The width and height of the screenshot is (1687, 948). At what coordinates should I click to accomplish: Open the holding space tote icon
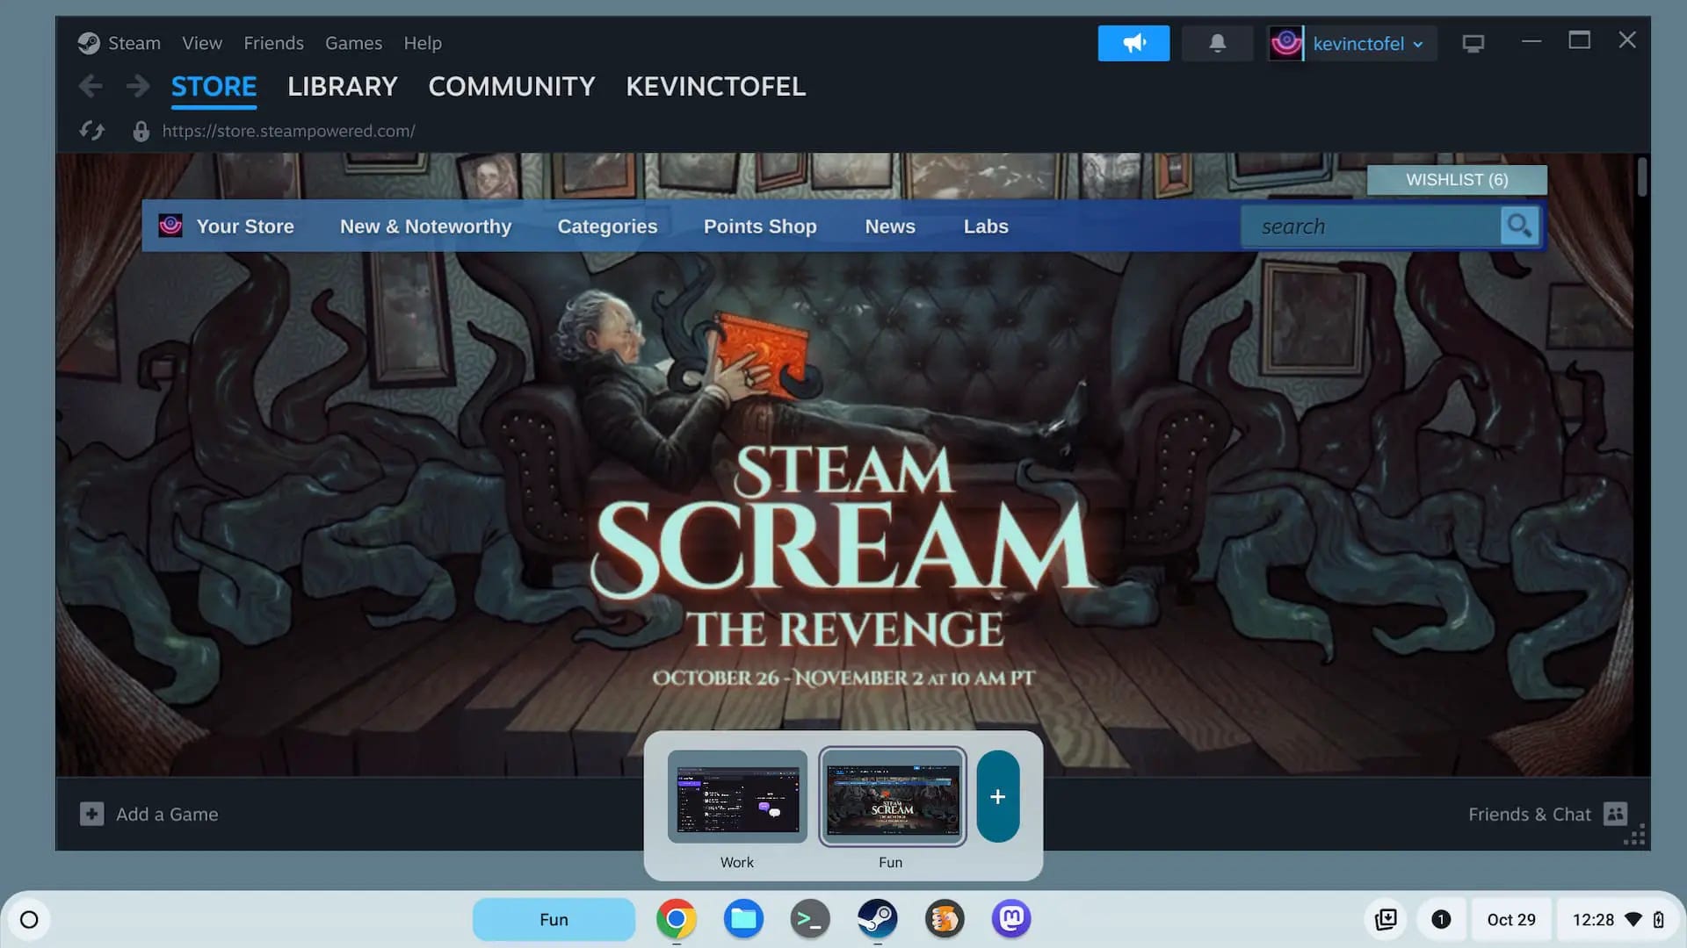(1386, 919)
